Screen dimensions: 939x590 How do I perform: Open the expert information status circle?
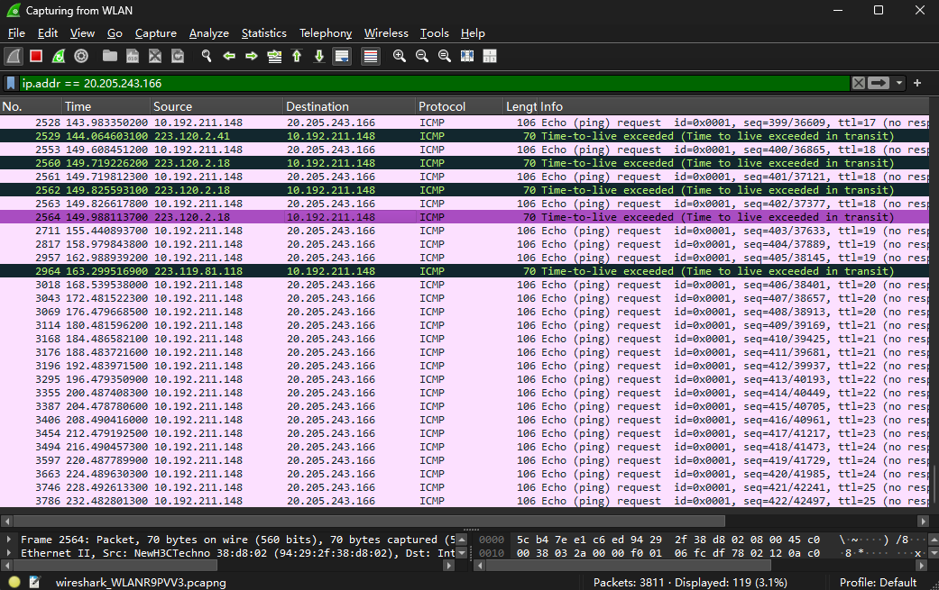pos(14,582)
